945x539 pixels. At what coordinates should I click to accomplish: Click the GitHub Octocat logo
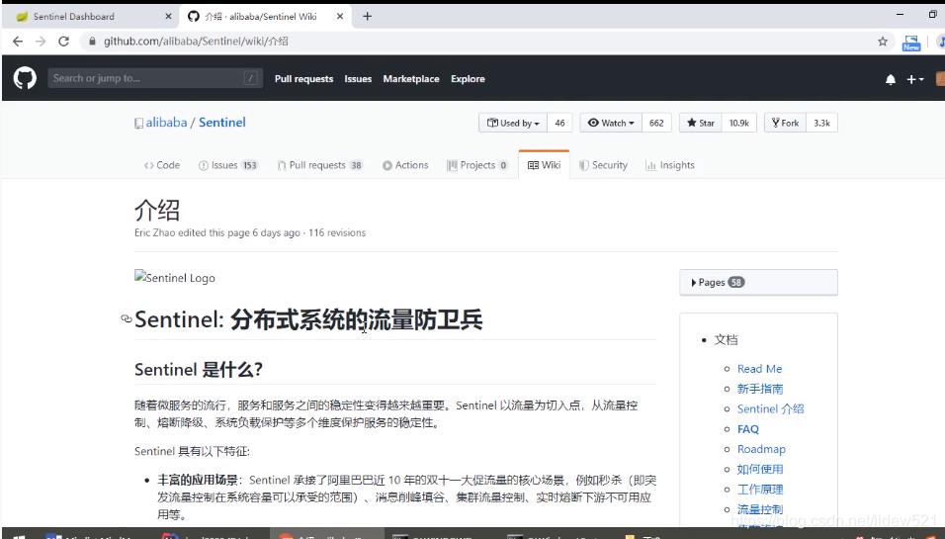point(25,78)
